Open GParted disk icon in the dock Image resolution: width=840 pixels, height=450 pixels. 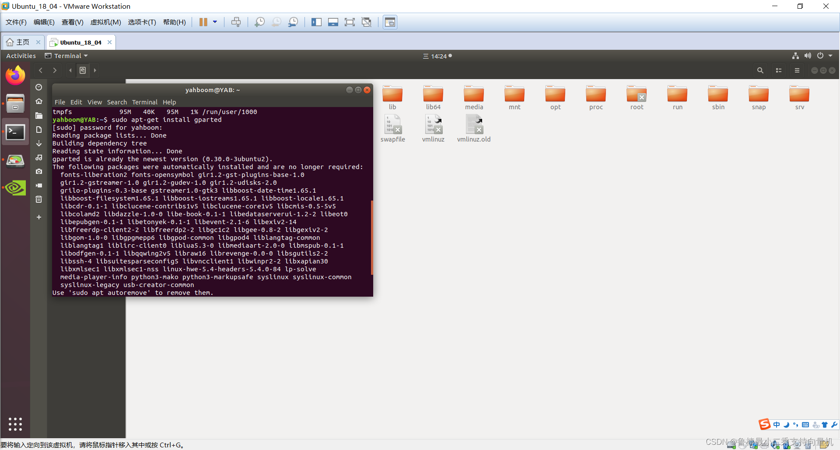(15, 160)
